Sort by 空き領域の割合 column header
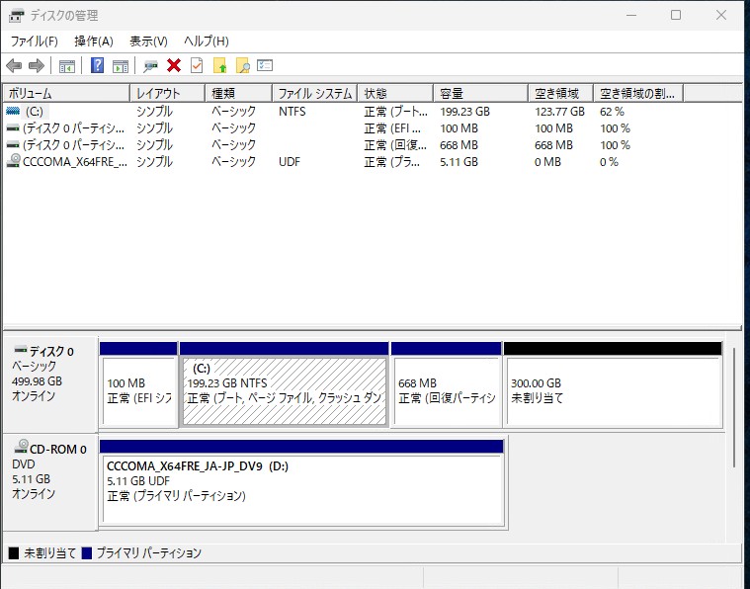Viewport: 750px width, 589px height. (638, 93)
